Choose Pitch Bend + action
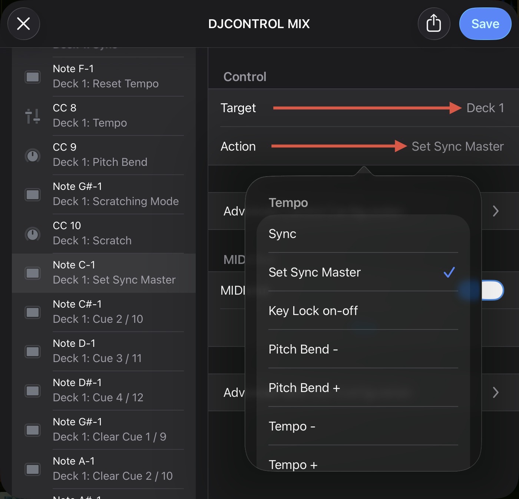The width and height of the screenshot is (519, 499). point(363,388)
